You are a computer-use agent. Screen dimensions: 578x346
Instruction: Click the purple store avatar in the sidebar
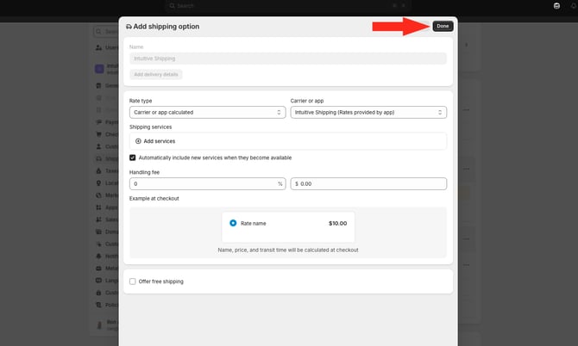click(x=99, y=69)
